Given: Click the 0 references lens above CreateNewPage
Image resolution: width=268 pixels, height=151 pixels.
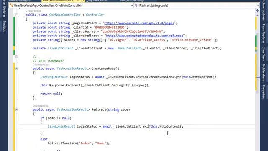Looking at the screenshot, I should point(41,65).
